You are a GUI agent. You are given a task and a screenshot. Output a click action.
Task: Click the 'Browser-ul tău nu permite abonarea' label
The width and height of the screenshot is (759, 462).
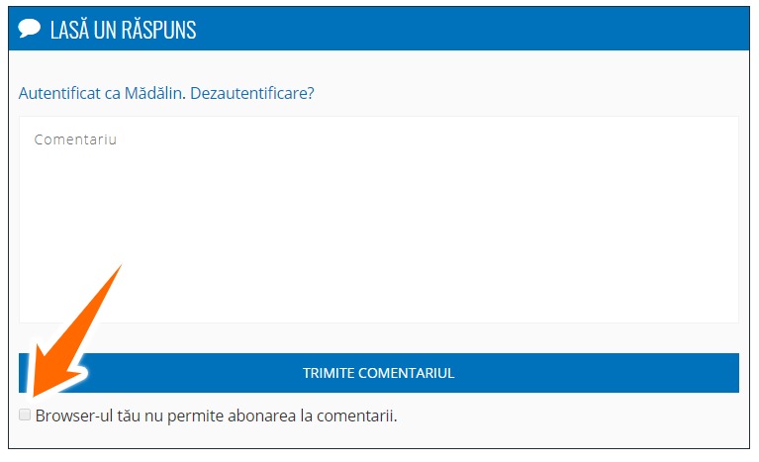coord(216,416)
